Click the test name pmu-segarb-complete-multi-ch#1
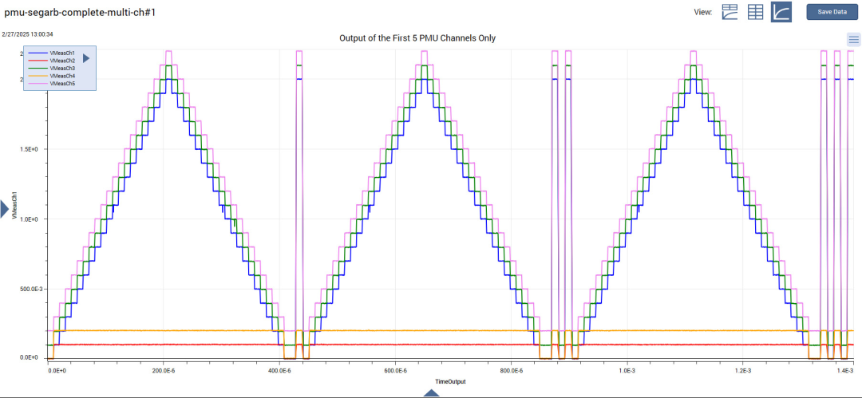 [x=81, y=12]
